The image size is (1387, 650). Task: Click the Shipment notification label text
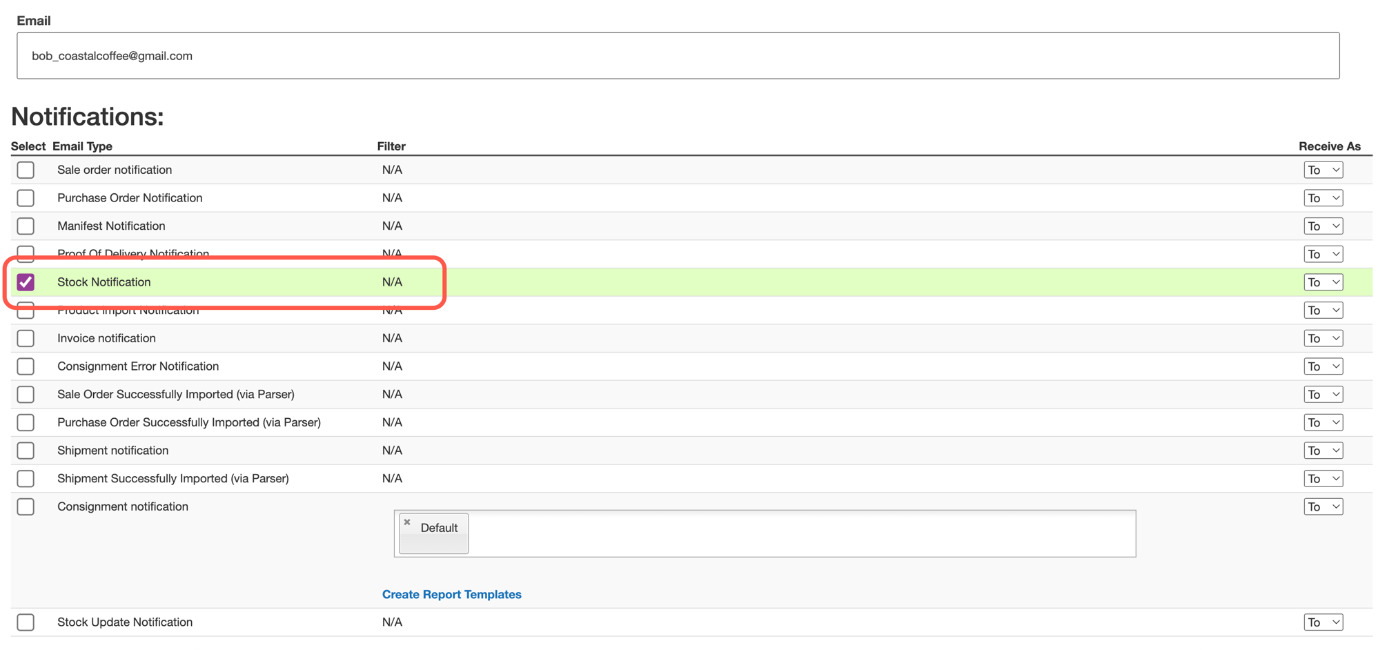[113, 451]
